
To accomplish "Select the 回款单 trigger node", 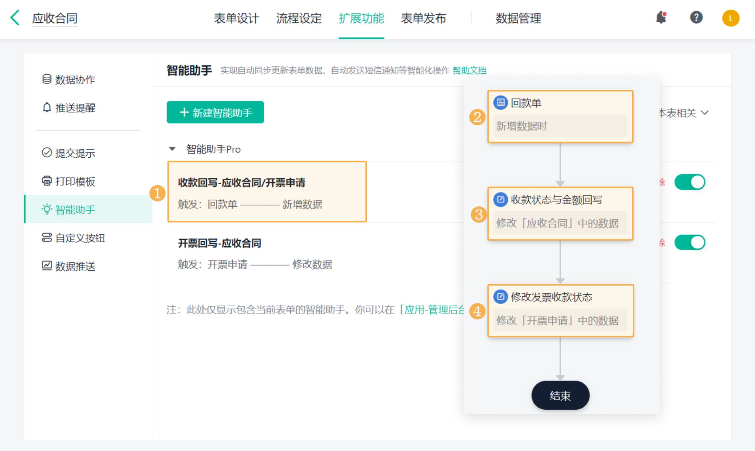I will tap(560, 117).
